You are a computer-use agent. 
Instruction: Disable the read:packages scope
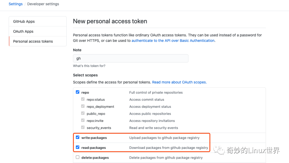pyautogui.click(x=78, y=147)
